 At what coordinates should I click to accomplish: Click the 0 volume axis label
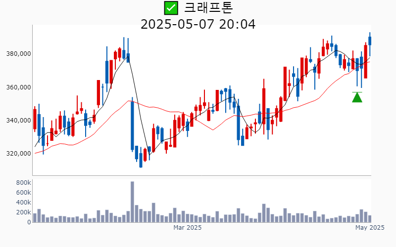(x=29, y=222)
